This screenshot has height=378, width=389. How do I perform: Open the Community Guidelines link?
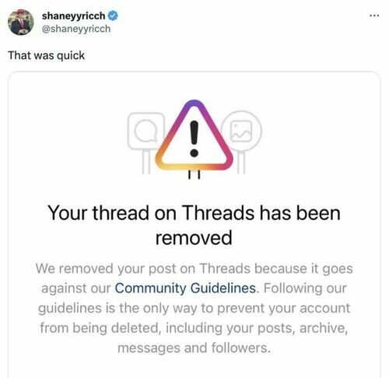[185, 288]
